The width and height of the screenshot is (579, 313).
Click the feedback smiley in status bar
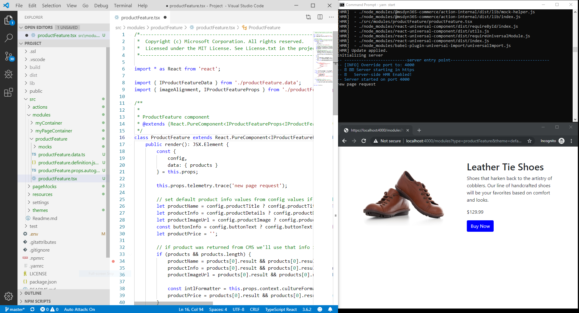click(x=320, y=309)
